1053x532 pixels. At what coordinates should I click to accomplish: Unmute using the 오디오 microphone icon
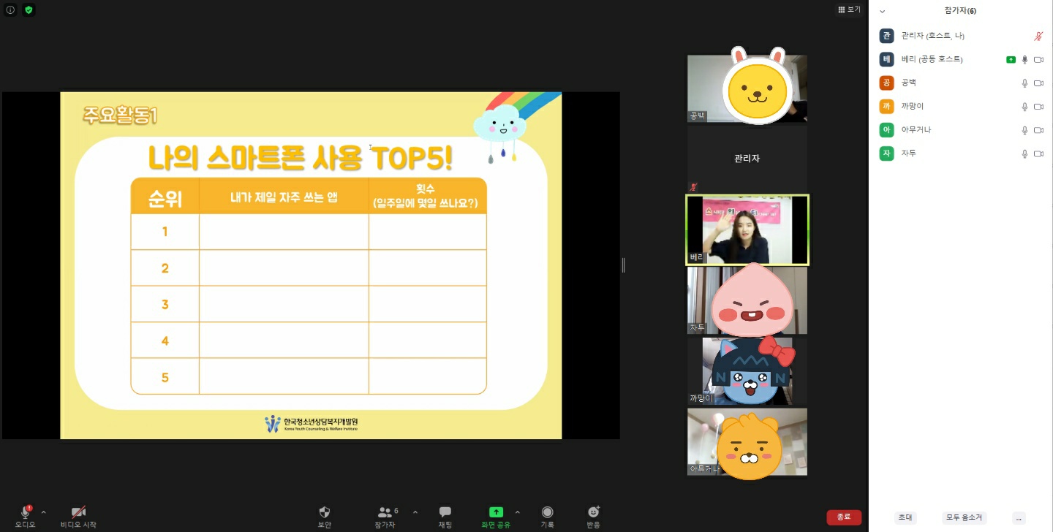[25, 512]
